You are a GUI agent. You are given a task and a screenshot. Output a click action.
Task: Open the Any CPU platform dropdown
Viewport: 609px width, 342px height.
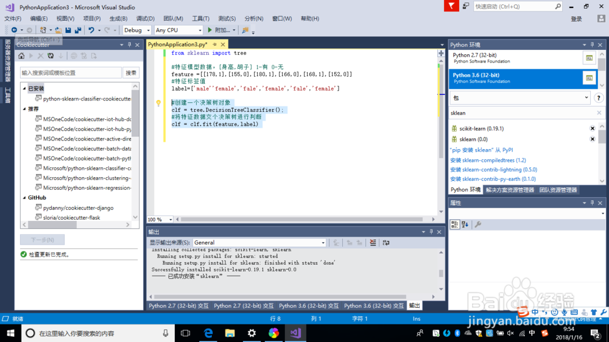[200, 30]
